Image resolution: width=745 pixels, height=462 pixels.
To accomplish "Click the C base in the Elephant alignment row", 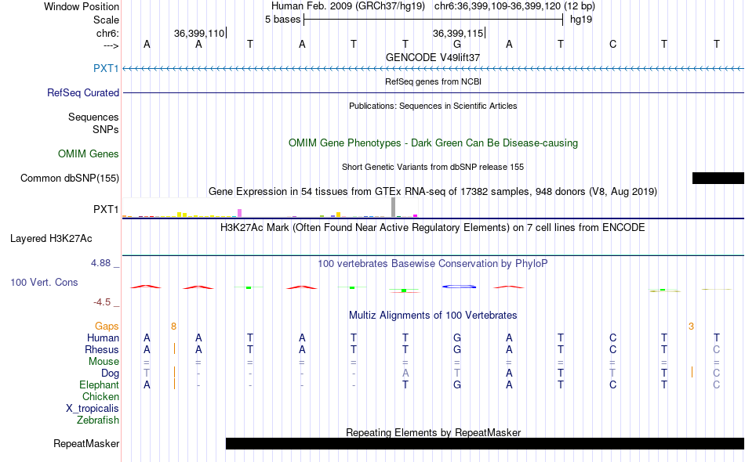I will tap(612, 384).
